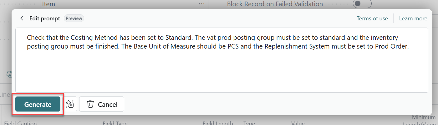Click the trash can icon on Cancel
This screenshot has width=438, height=125.
[x=90, y=104]
